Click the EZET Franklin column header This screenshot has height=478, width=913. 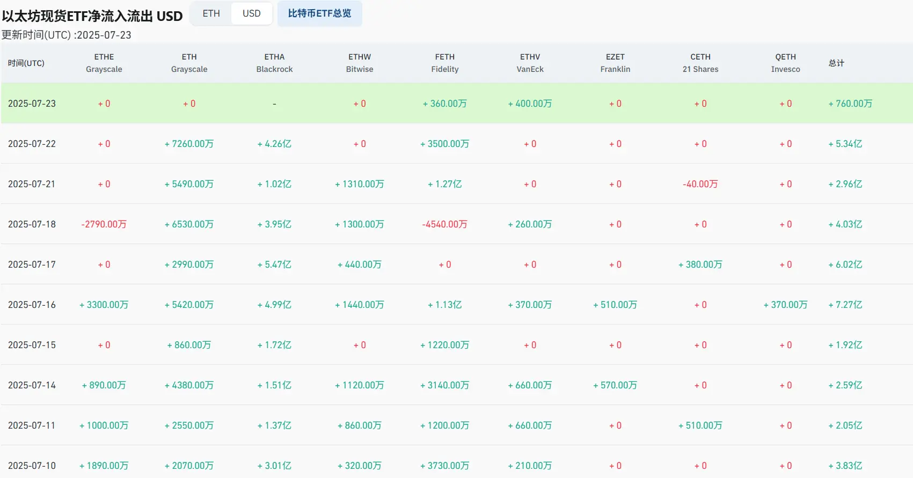click(615, 63)
